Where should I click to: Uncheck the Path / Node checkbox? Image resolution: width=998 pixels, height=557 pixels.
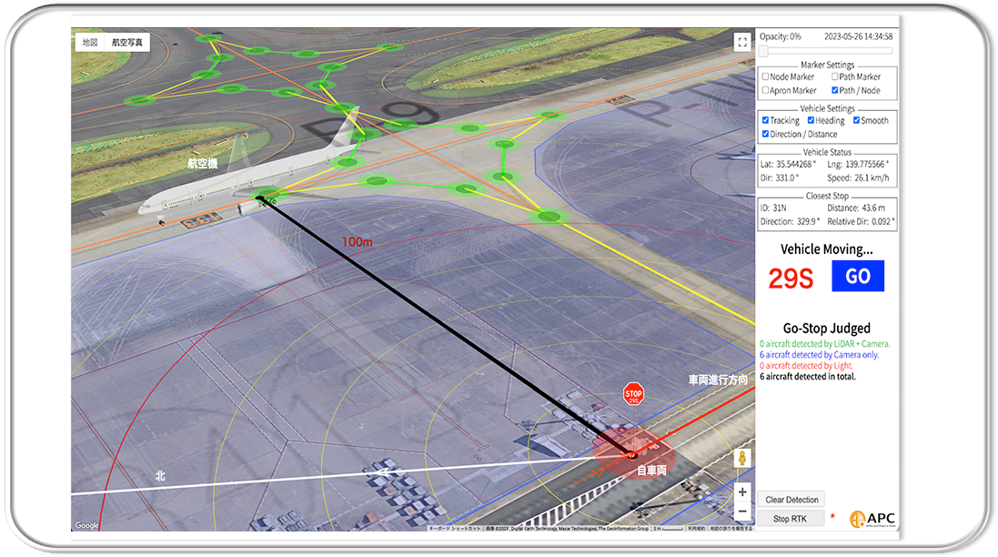pyautogui.click(x=834, y=90)
